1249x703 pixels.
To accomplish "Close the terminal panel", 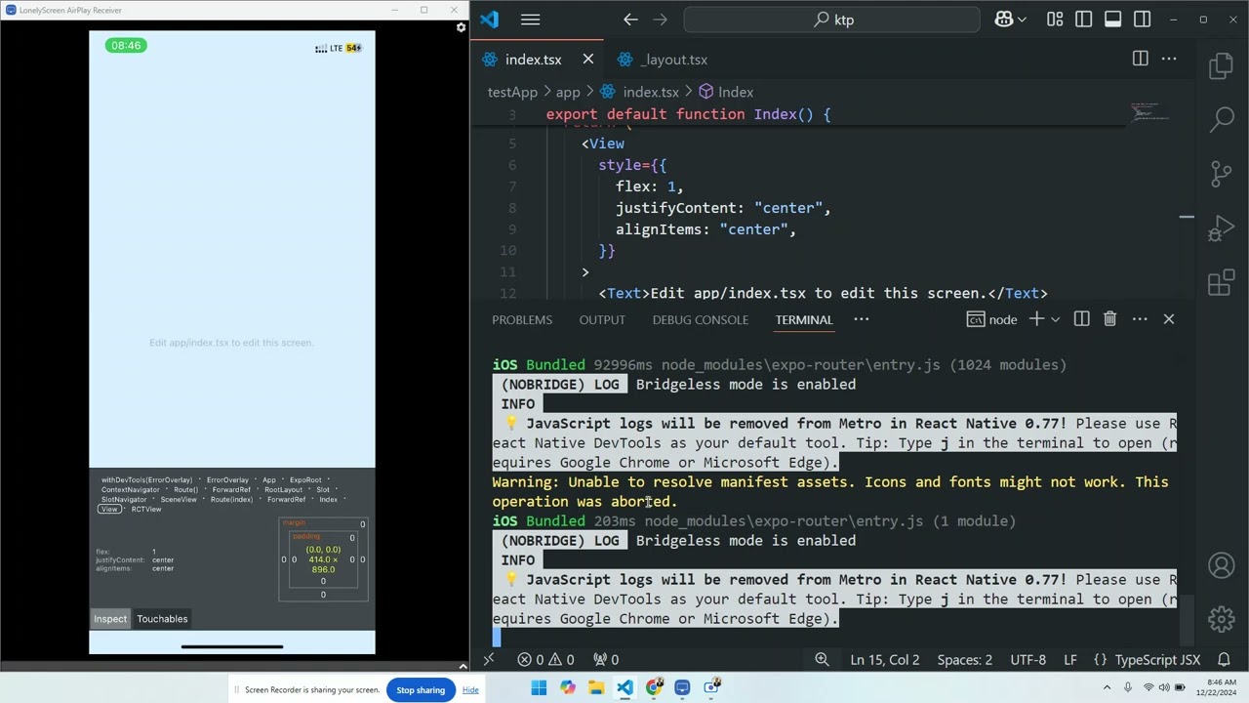I will (x=1169, y=319).
